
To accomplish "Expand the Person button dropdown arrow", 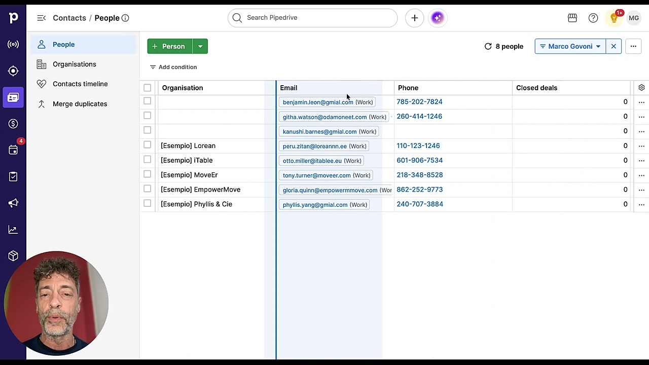I will pos(200,46).
